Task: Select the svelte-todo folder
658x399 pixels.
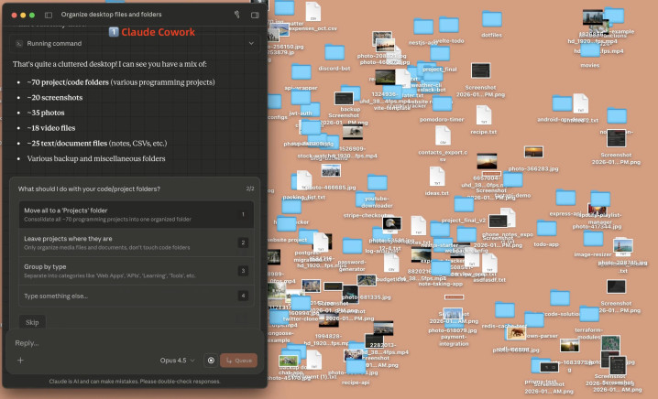Action: (x=449, y=25)
